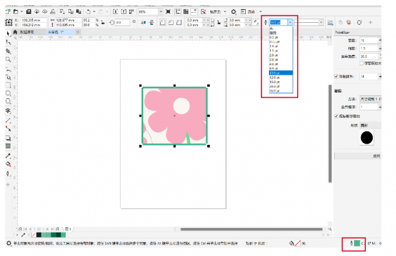Select the Pick tool arrow
Screen dimensions: 396x256
click(8, 34)
